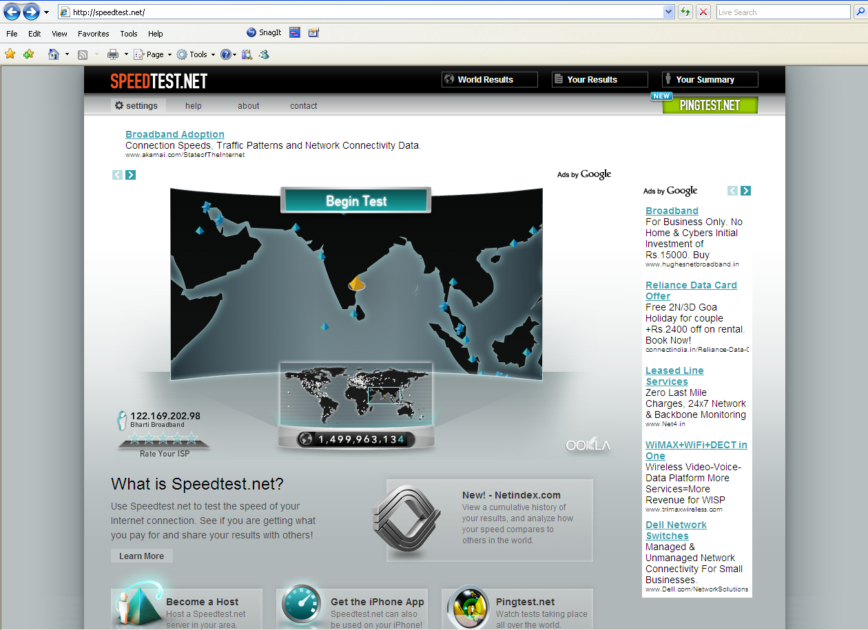This screenshot has width=868, height=630.
Task: Click the SnagIt capture profile icon
Action: pos(313,32)
